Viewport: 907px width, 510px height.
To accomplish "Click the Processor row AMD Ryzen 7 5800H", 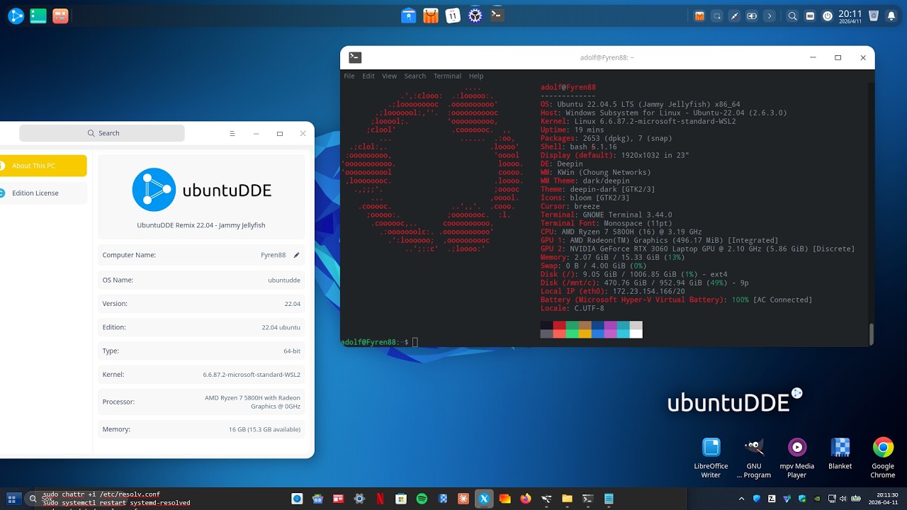I will [201, 402].
